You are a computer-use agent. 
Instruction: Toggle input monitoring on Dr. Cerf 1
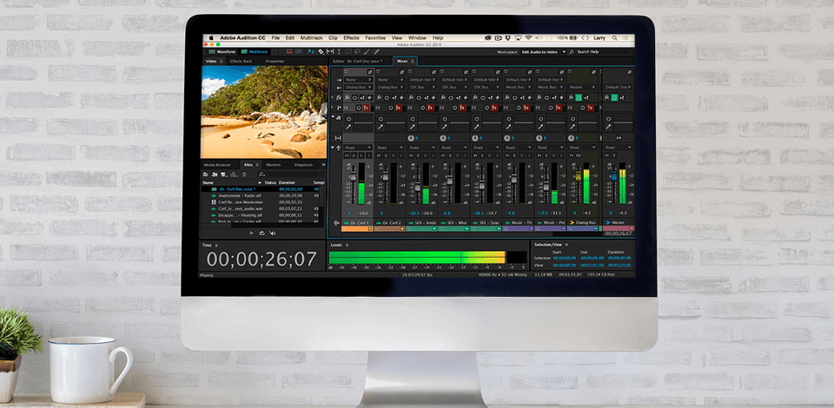pyautogui.click(x=368, y=155)
